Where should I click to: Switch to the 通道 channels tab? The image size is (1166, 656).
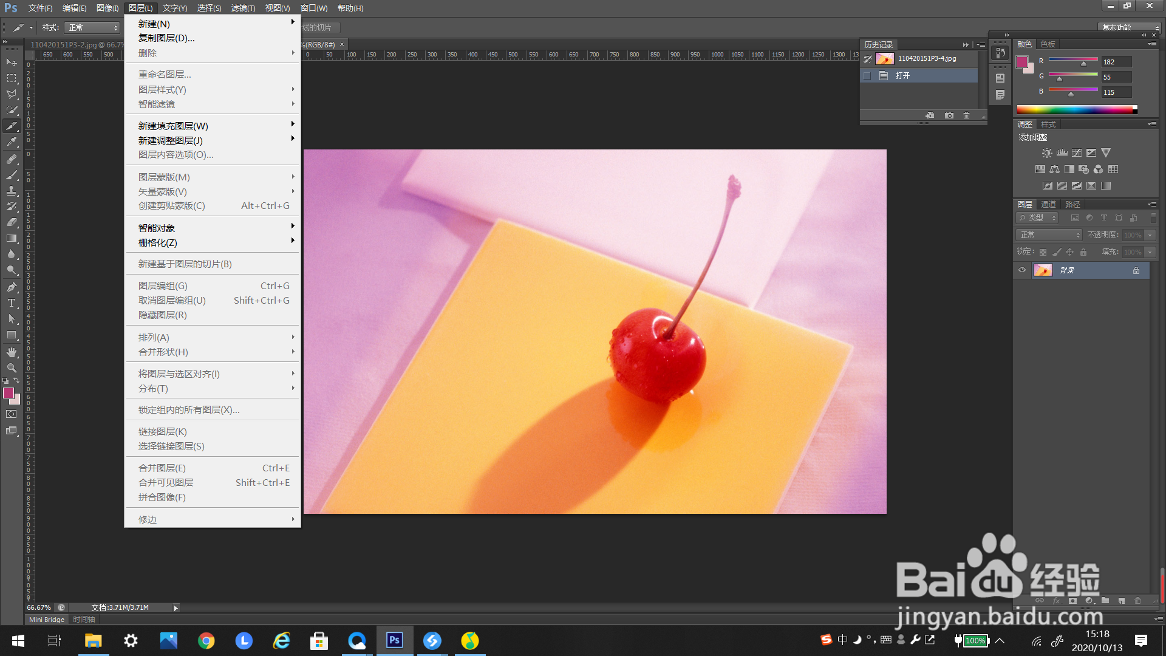pyautogui.click(x=1048, y=205)
